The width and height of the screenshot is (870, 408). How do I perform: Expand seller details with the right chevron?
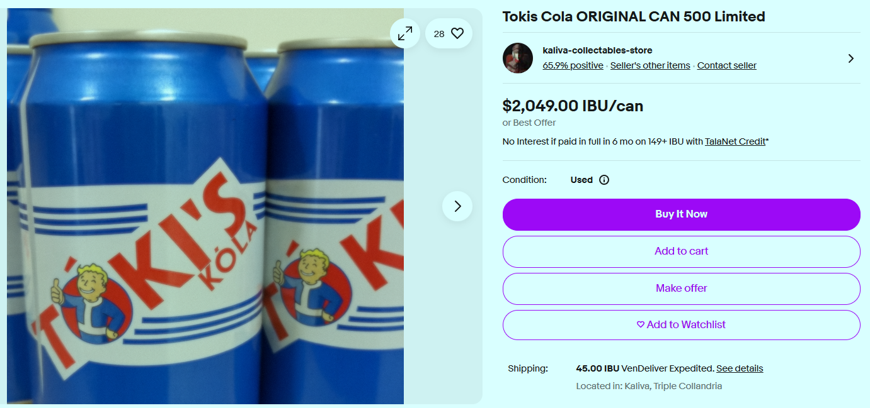pos(850,58)
